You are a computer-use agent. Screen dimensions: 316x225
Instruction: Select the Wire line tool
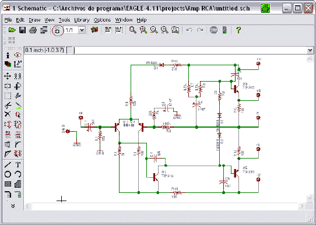click(8, 165)
